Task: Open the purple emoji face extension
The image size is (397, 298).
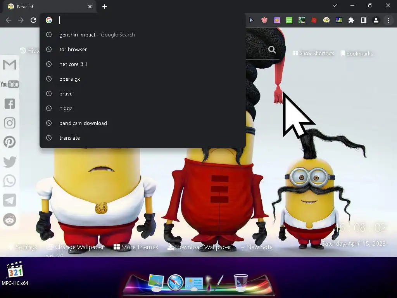Action: coord(277,20)
